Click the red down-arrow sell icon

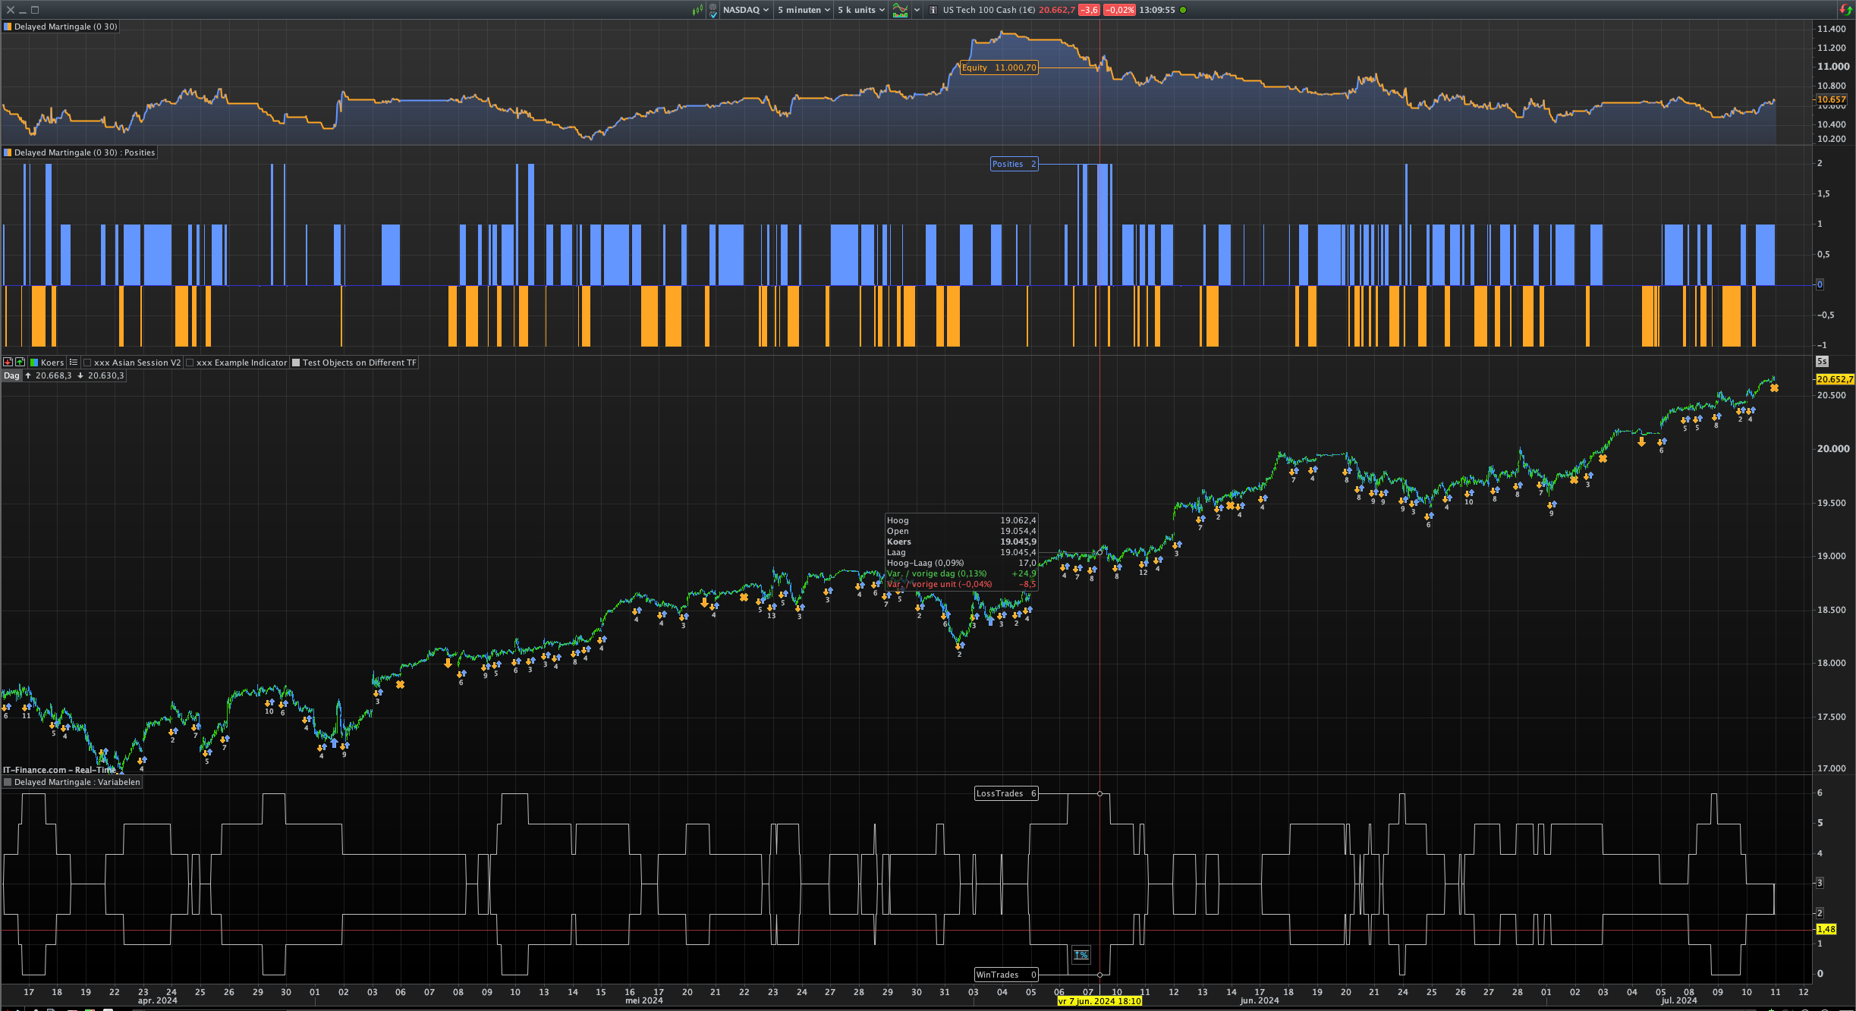point(8,363)
